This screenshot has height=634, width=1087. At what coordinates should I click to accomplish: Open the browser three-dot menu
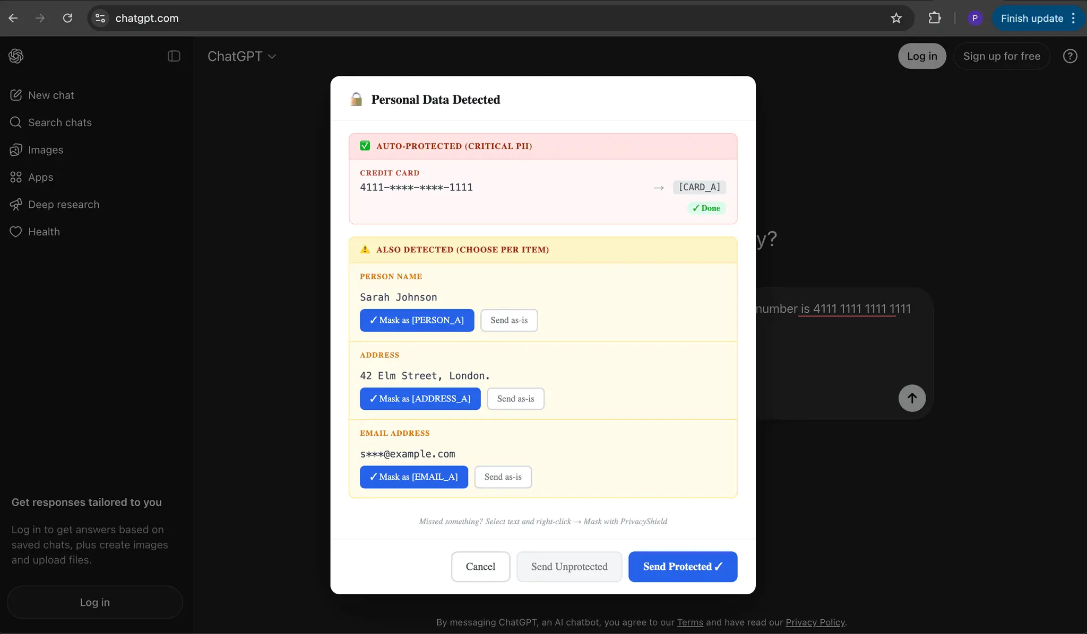click(1073, 18)
